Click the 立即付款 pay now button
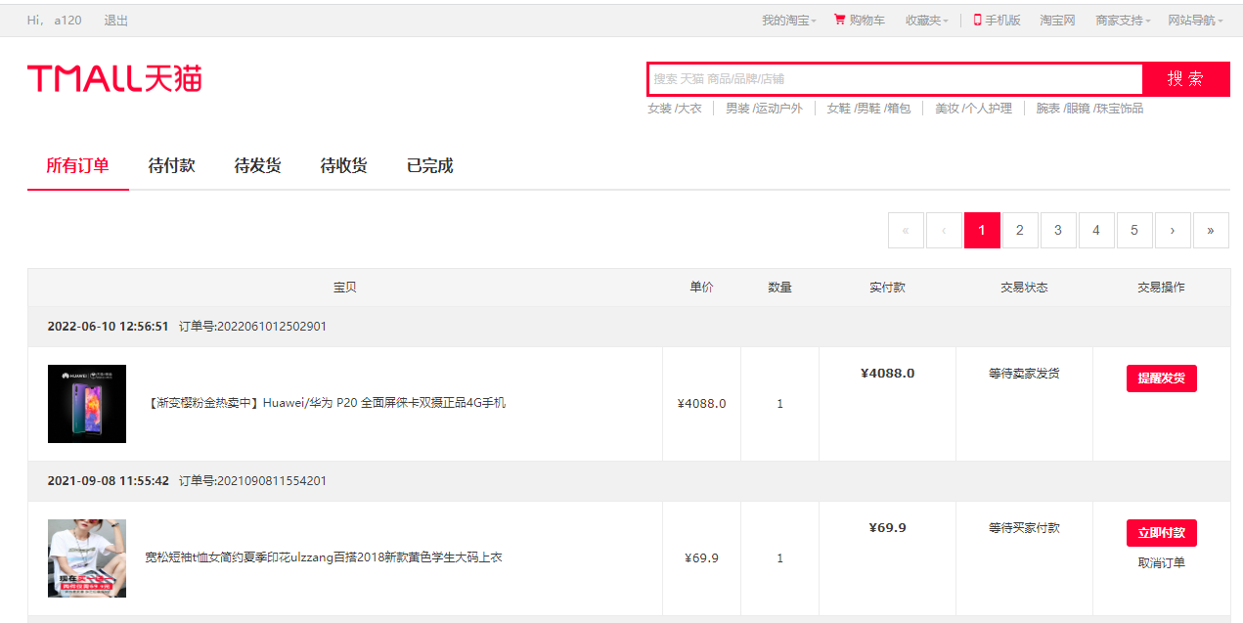The image size is (1243, 623). [1161, 533]
